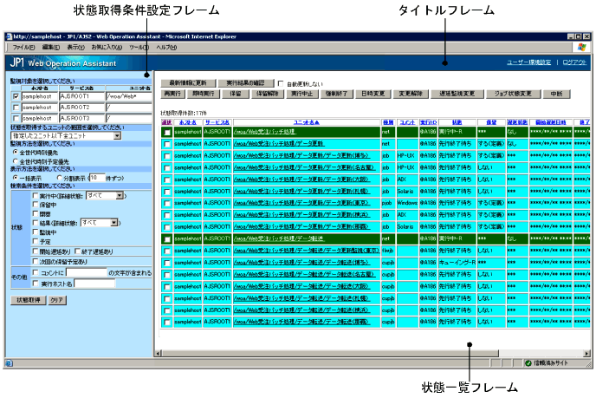596x398 pixels.
Task: Click the ログアウト link
Action: click(574, 62)
